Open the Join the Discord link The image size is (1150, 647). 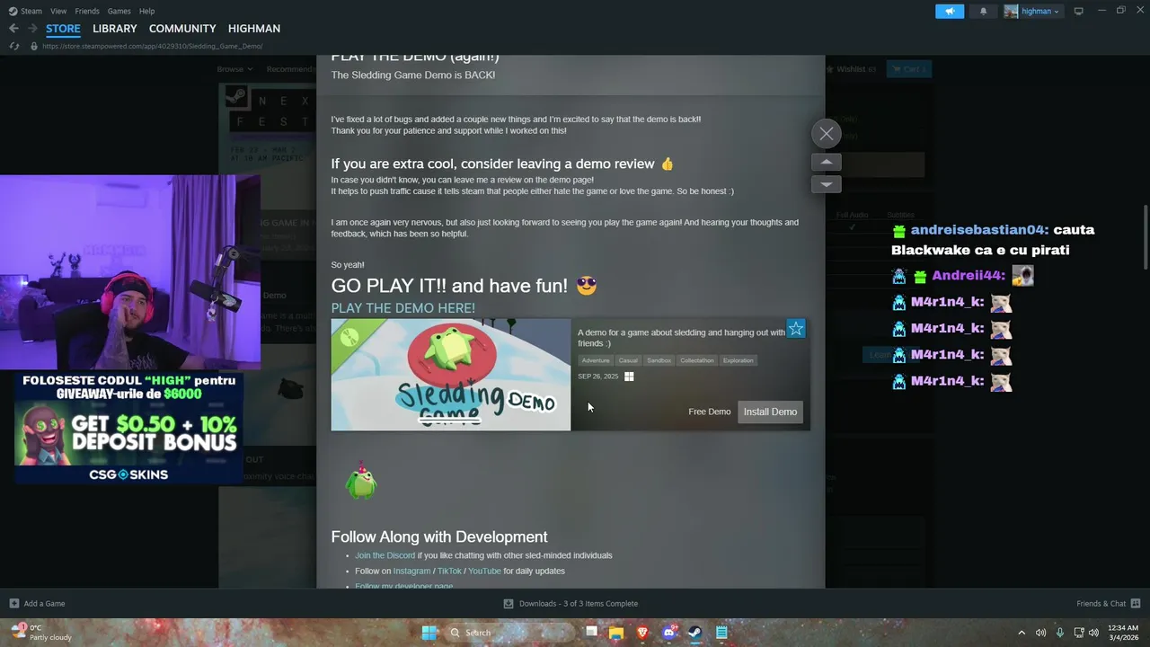[x=385, y=555]
